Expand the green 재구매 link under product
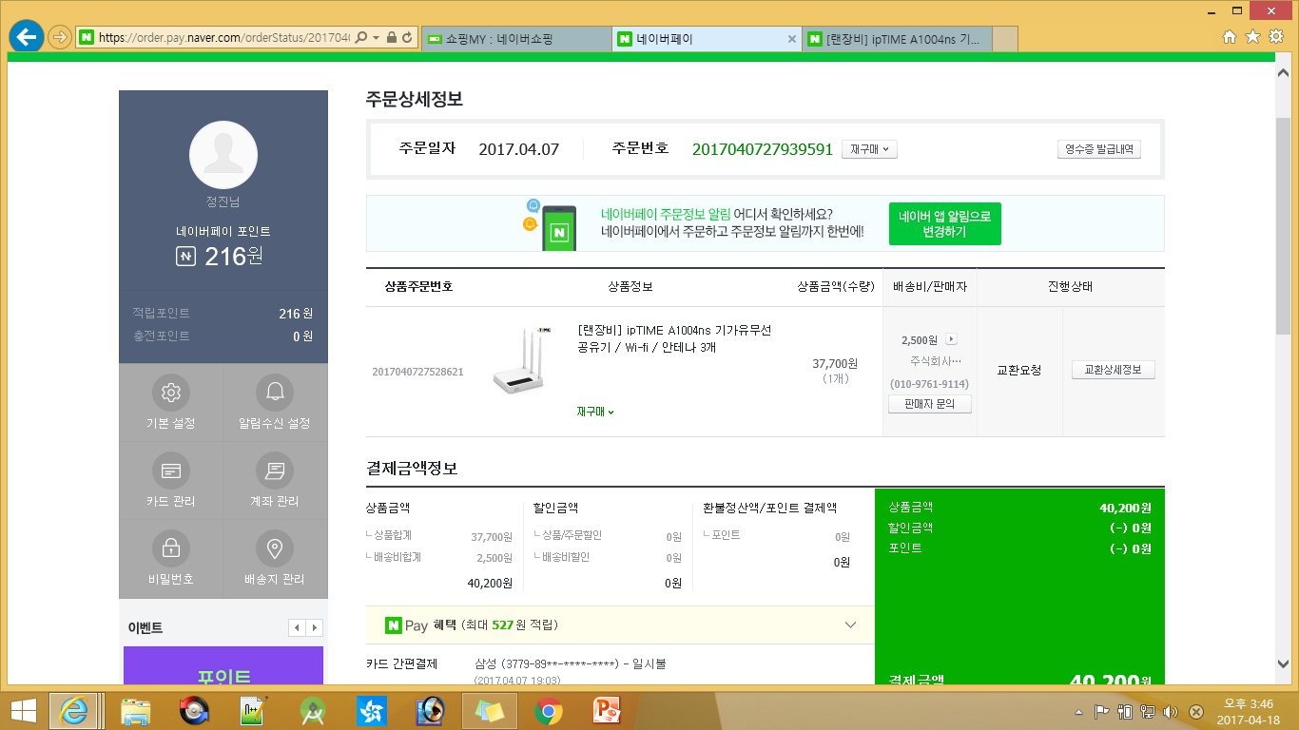The width and height of the screenshot is (1299, 730). 595,412
